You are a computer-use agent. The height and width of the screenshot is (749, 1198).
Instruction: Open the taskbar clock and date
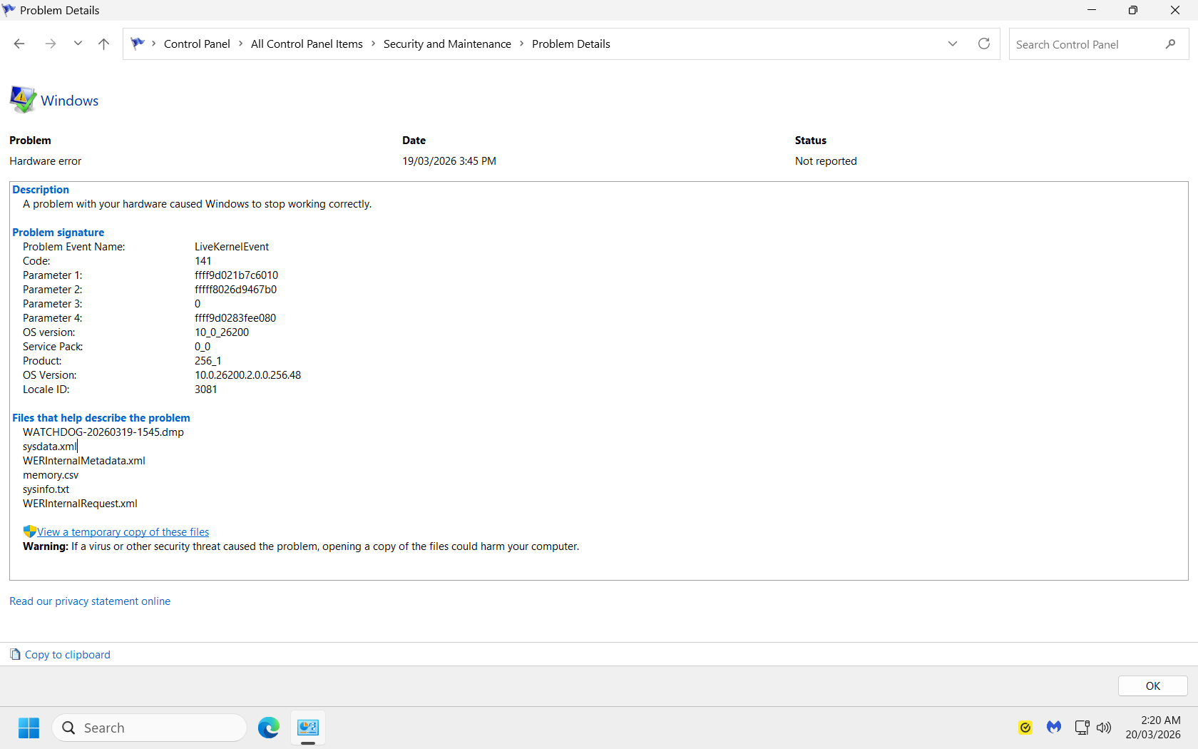point(1153,728)
